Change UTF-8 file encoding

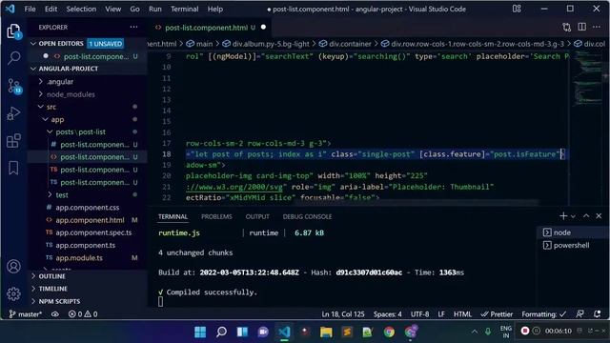[419, 314]
